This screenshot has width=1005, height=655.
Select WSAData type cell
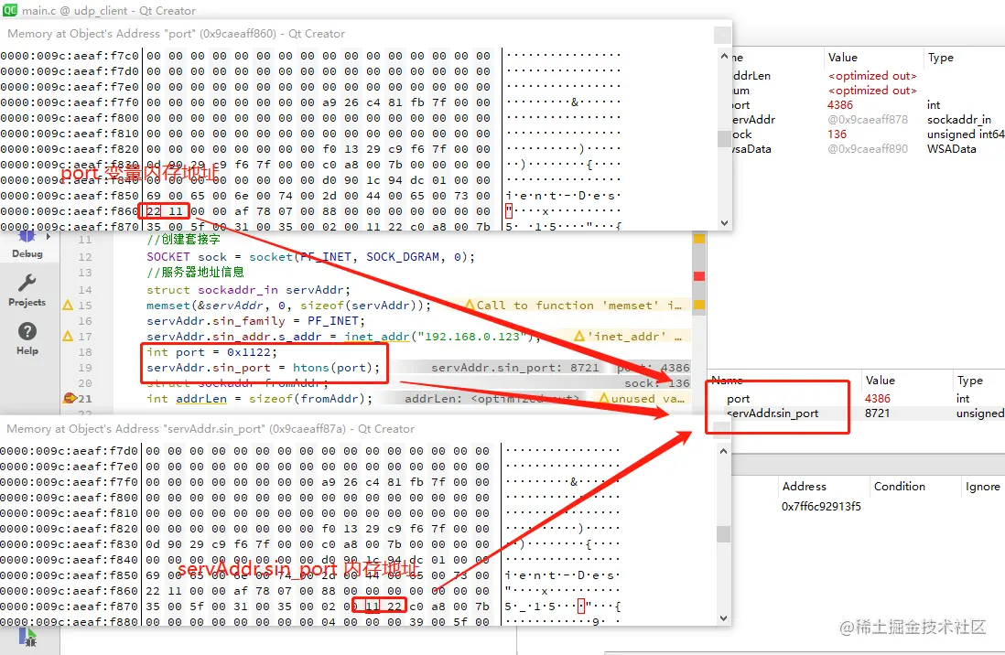(x=951, y=149)
